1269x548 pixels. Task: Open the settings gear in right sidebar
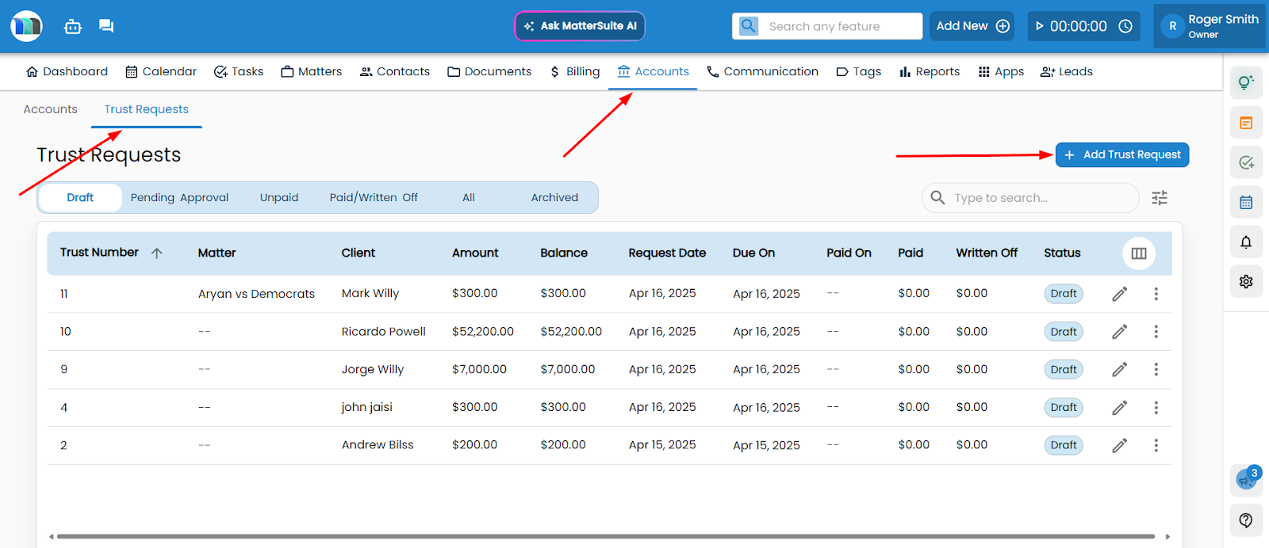tap(1246, 281)
